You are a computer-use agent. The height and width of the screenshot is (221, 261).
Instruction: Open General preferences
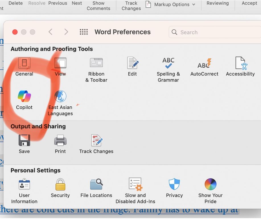(24, 67)
